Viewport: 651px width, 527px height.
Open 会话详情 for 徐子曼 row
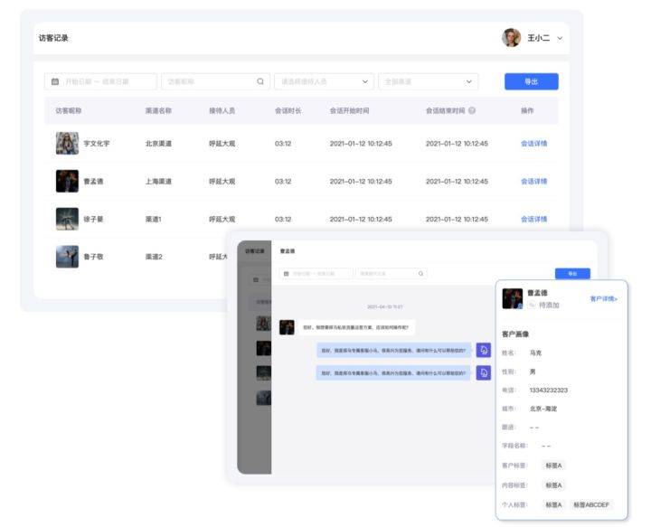tap(534, 219)
